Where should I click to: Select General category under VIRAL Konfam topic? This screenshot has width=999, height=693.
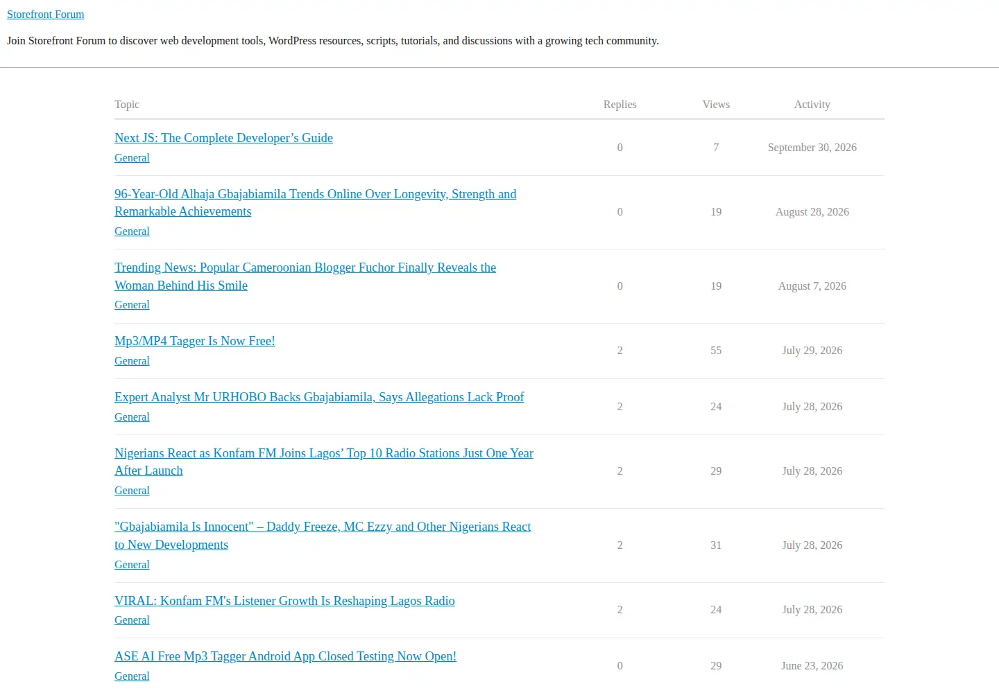click(132, 620)
